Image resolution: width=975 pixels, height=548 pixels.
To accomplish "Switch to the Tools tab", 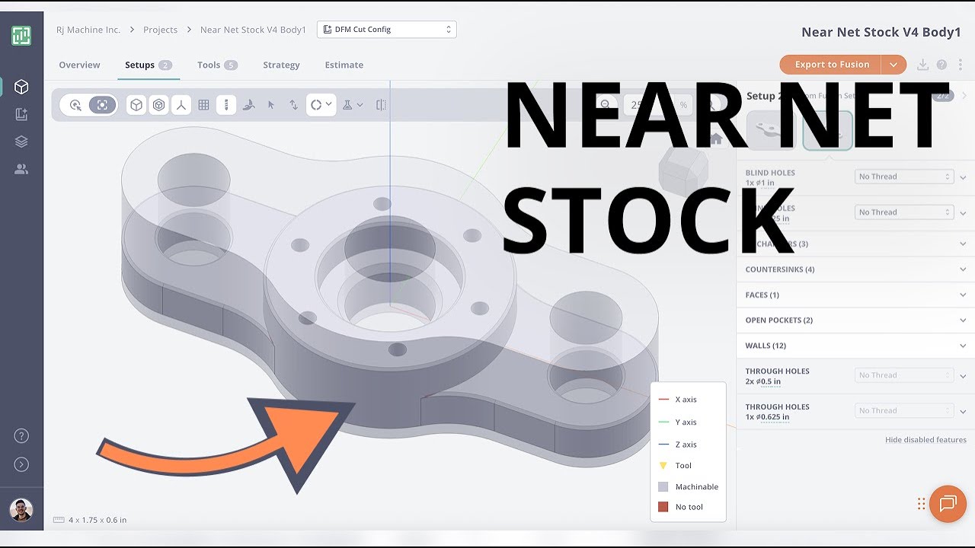I will point(217,65).
